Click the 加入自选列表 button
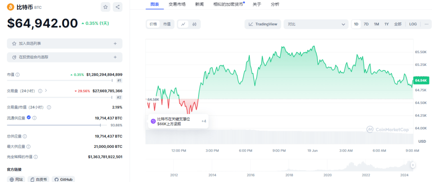Viewport: 432px width, 182px height. coord(65,43)
